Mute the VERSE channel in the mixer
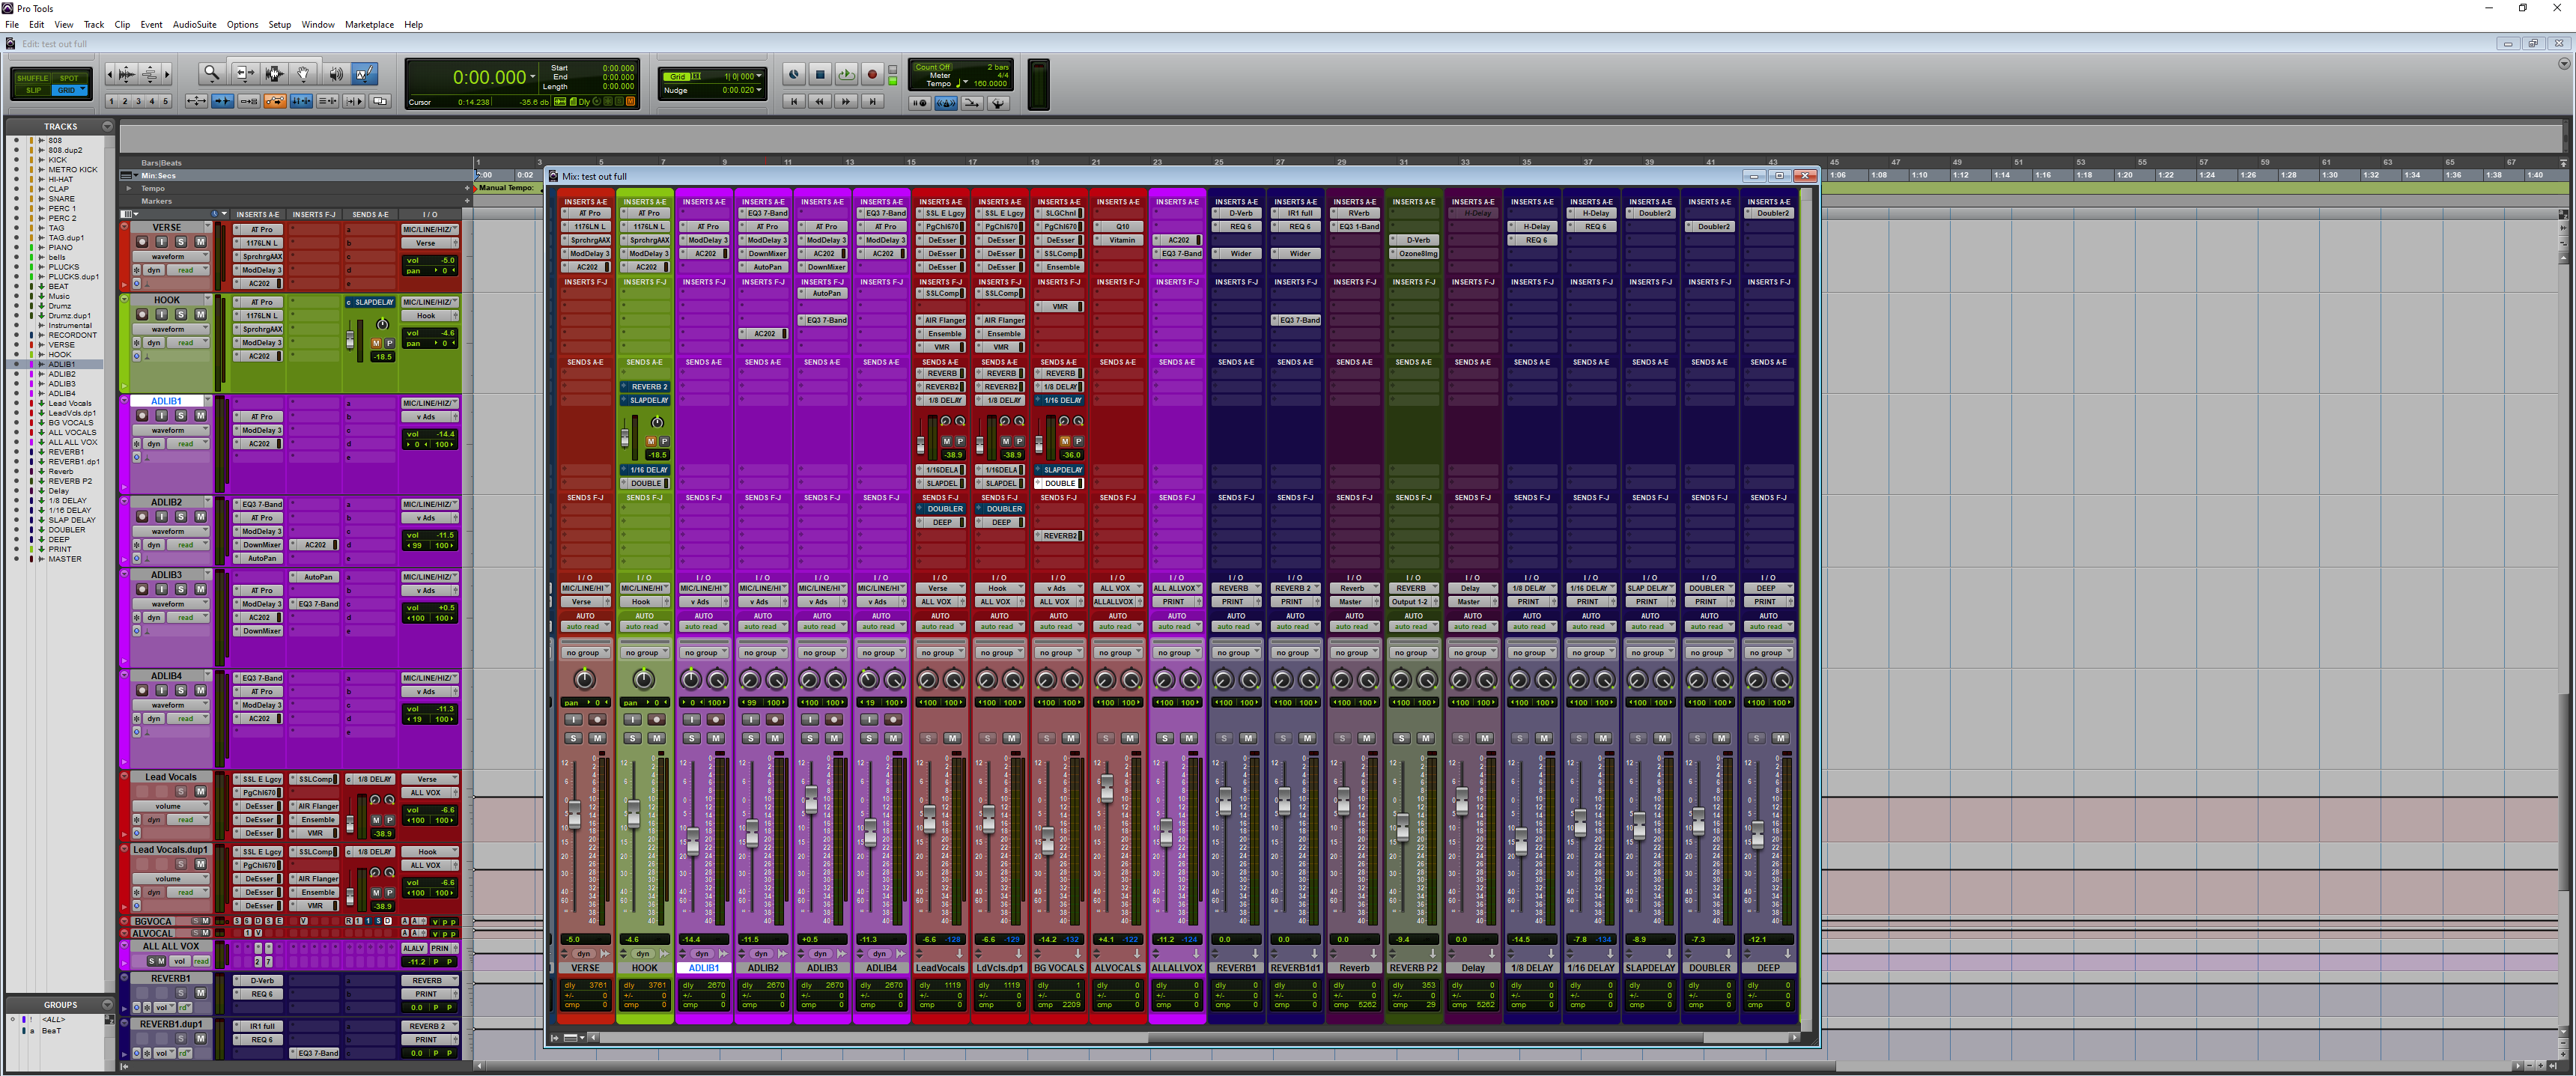This screenshot has width=2576, height=1076. pyautogui.click(x=600, y=738)
